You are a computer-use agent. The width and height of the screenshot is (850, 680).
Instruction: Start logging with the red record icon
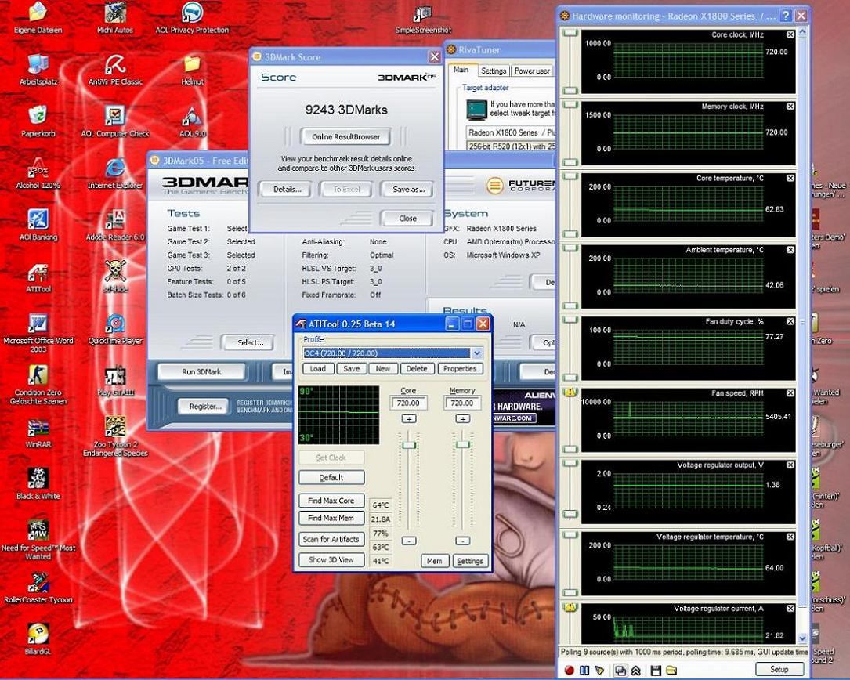pyautogui.click(x=569, y=671)
